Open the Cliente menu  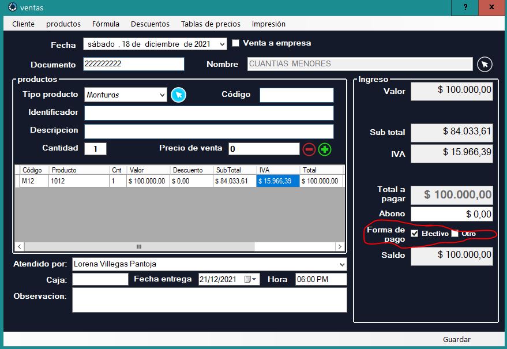coord(23,24)
